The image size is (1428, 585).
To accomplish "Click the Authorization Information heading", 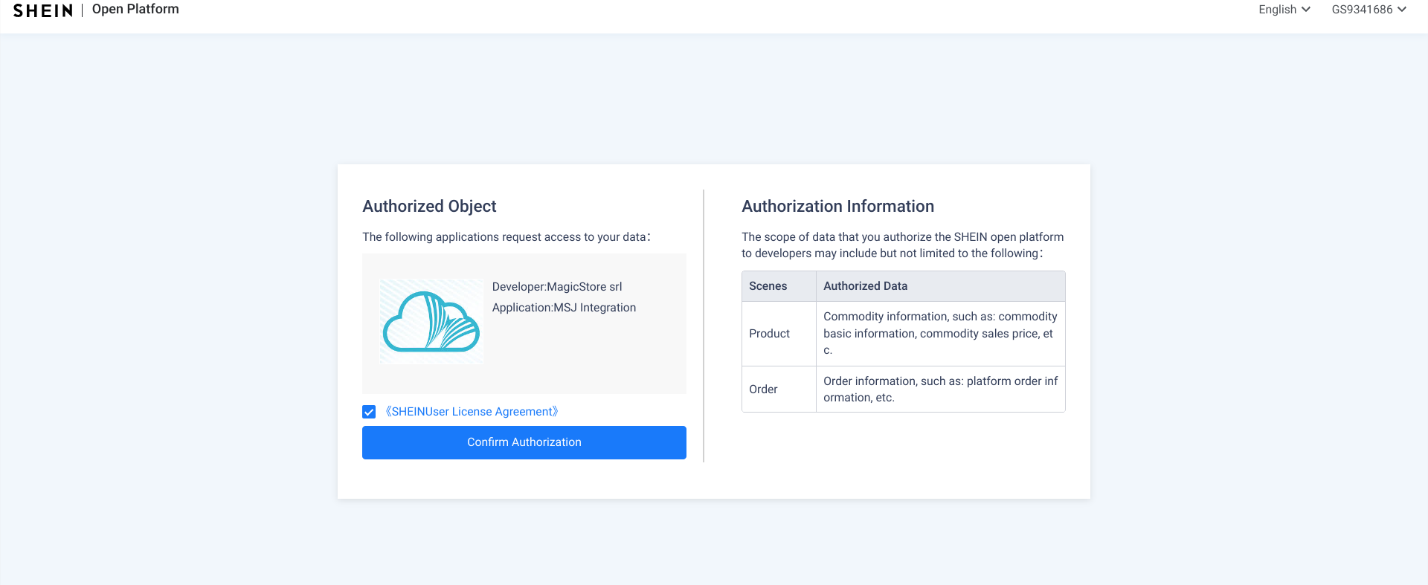I will 838,207.
